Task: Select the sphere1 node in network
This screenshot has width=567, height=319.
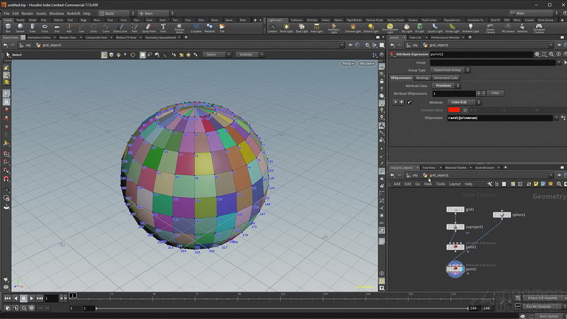Action: (502, 215)
